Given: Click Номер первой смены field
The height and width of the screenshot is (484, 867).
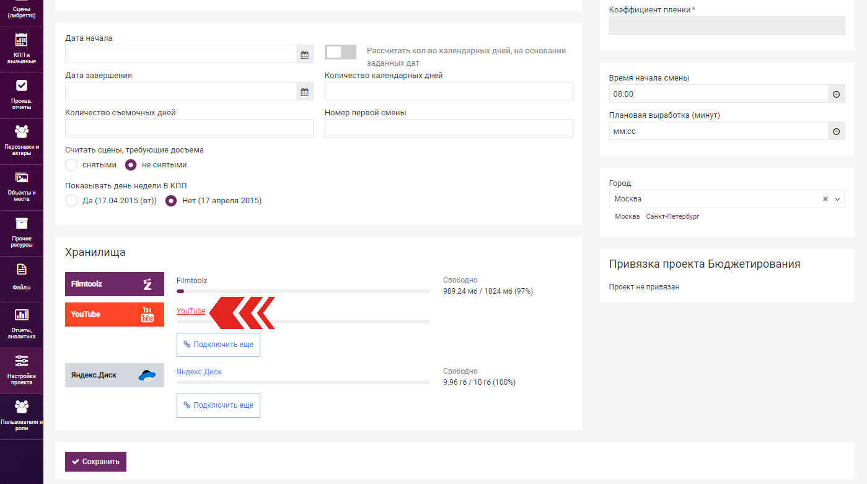Looking at the screenshot, I should click(449, 129).
